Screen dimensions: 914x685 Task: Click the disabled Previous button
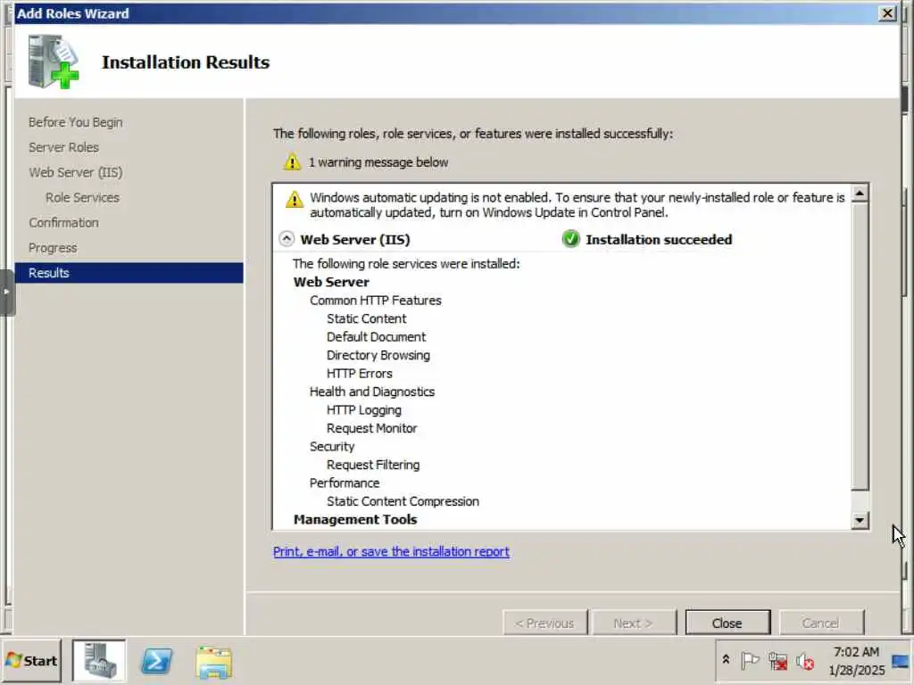(544, 623)
